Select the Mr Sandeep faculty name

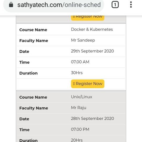tap(83, 40)
